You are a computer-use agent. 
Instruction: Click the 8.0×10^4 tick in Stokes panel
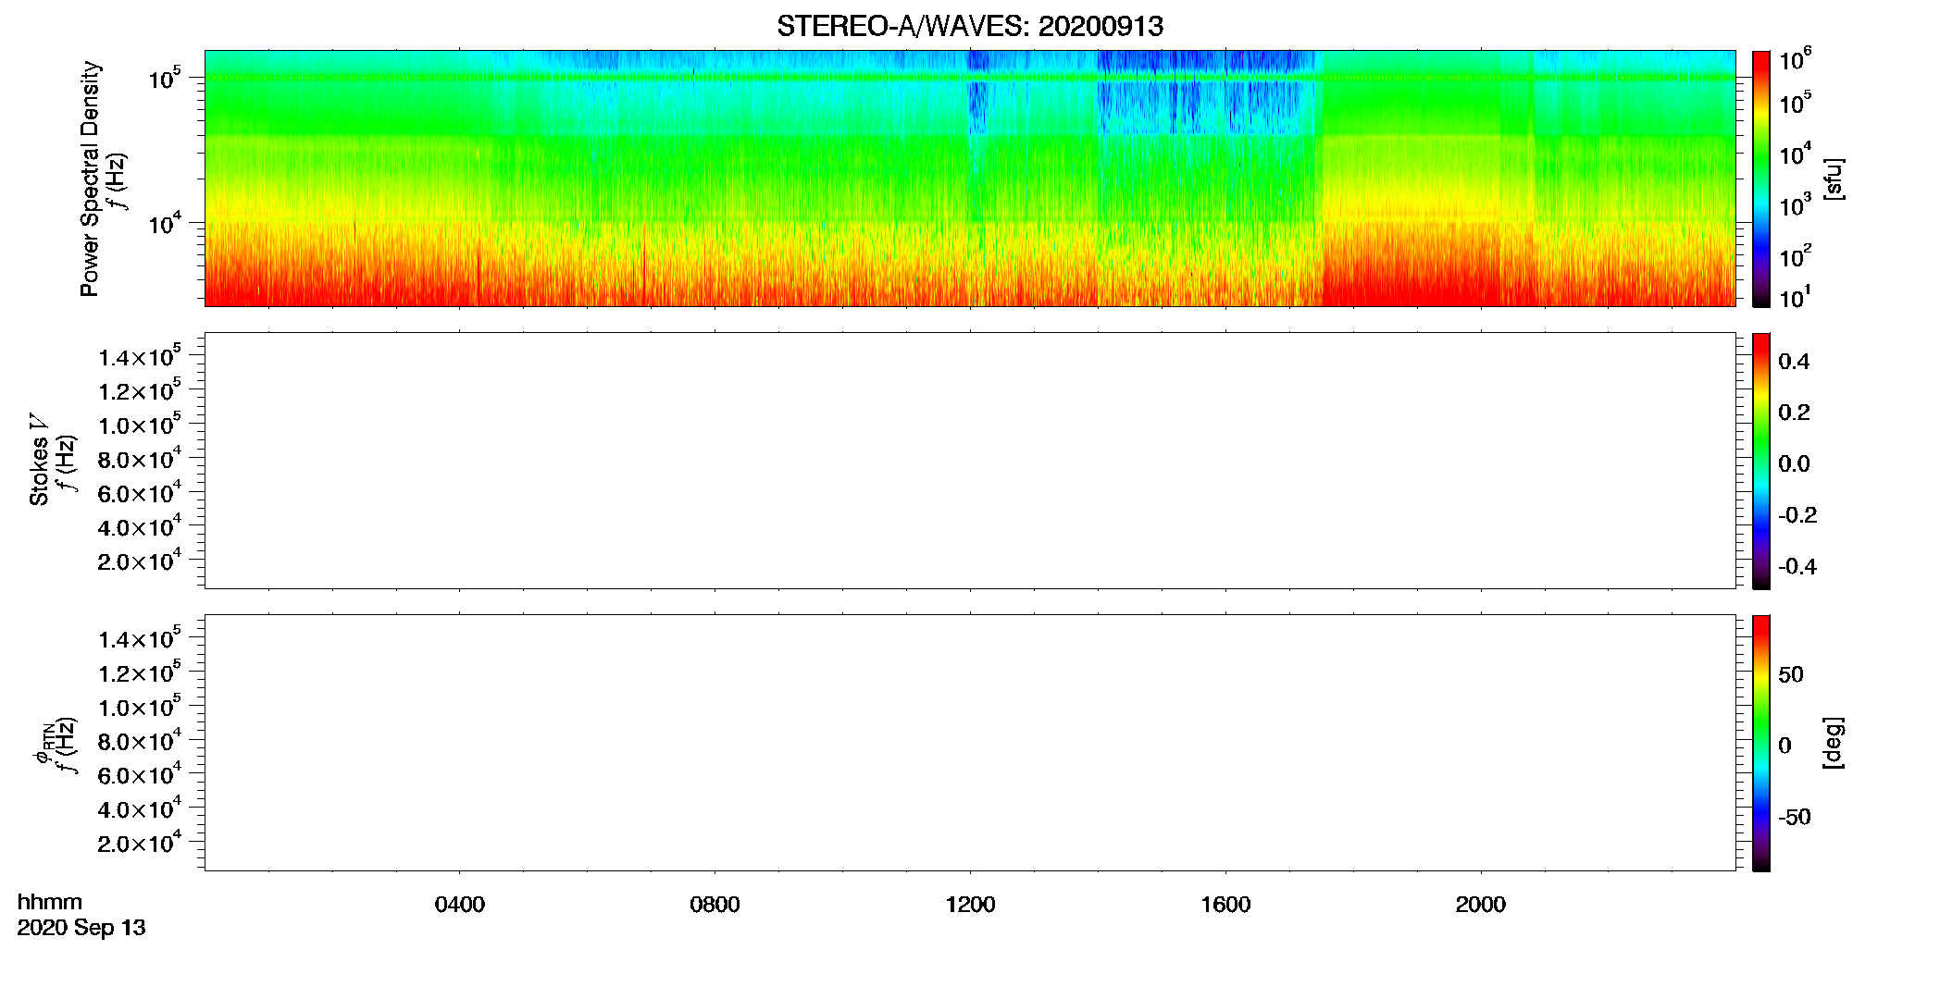tap(139, 458)
